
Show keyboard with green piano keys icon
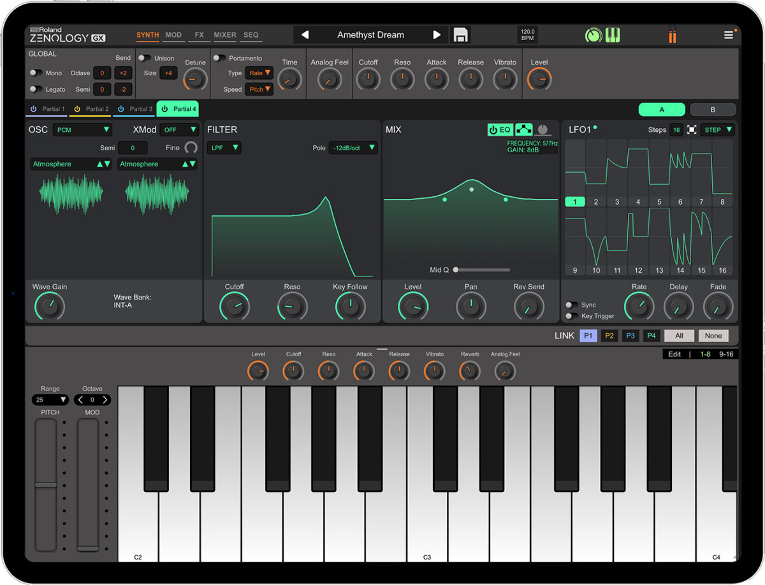[612, 35]
